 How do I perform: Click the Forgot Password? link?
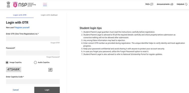[x=53, y=57]
